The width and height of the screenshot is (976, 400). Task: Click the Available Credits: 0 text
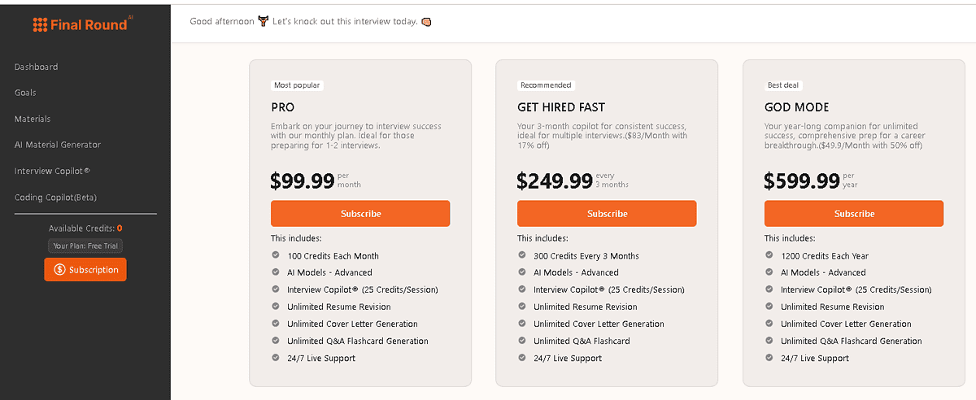[x=85, y=228]
